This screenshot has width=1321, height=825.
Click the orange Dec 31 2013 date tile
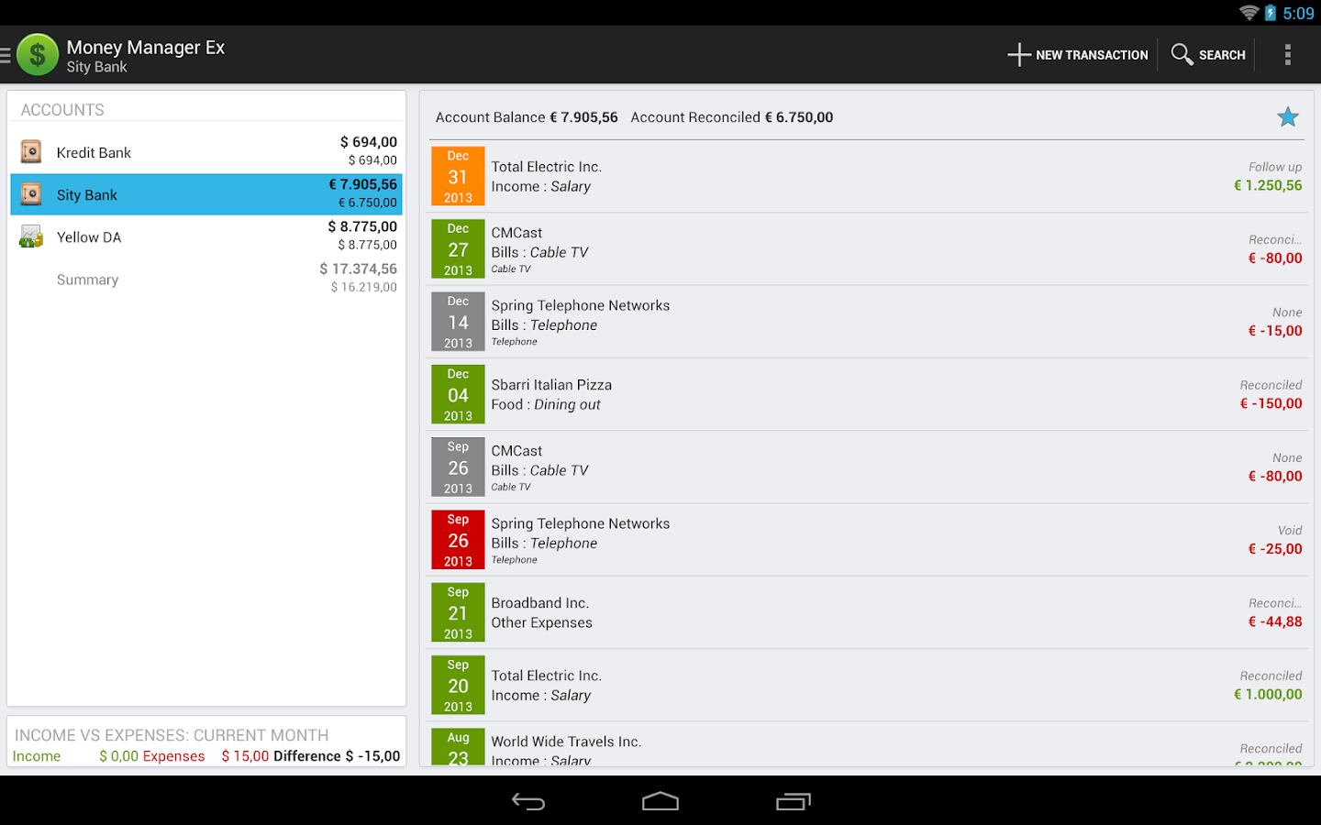[458, 177]
